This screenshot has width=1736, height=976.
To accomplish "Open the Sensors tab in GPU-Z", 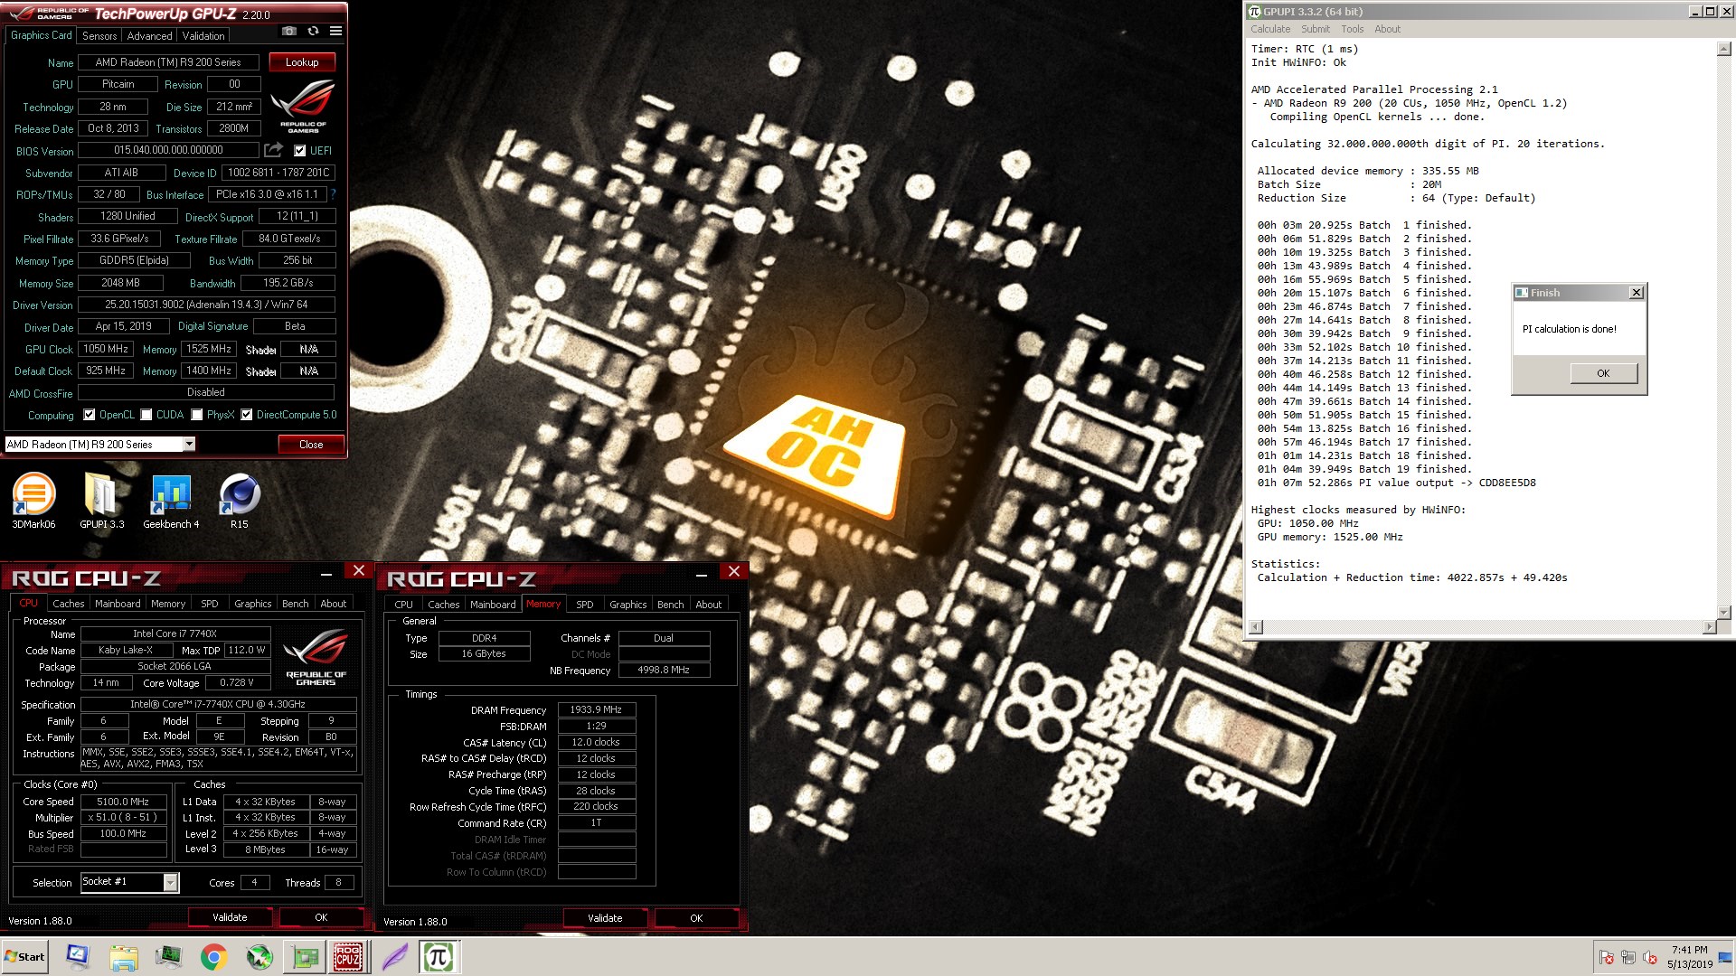I will tap(99, 36).
